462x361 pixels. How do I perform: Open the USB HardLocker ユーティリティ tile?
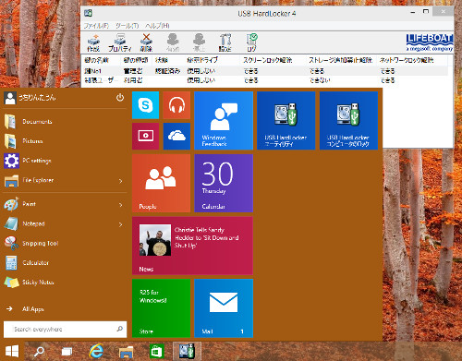286,120
